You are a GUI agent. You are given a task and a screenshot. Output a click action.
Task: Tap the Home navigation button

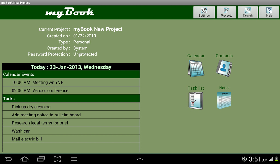(24, 159)
